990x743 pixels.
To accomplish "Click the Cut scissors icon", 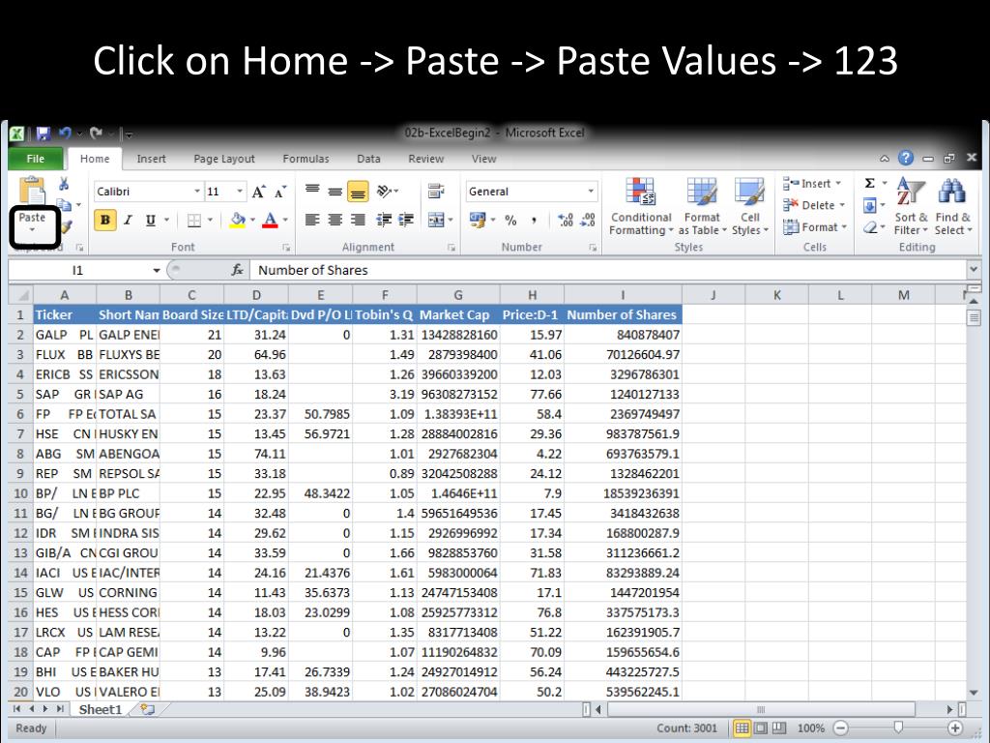I will click(63, 184).
